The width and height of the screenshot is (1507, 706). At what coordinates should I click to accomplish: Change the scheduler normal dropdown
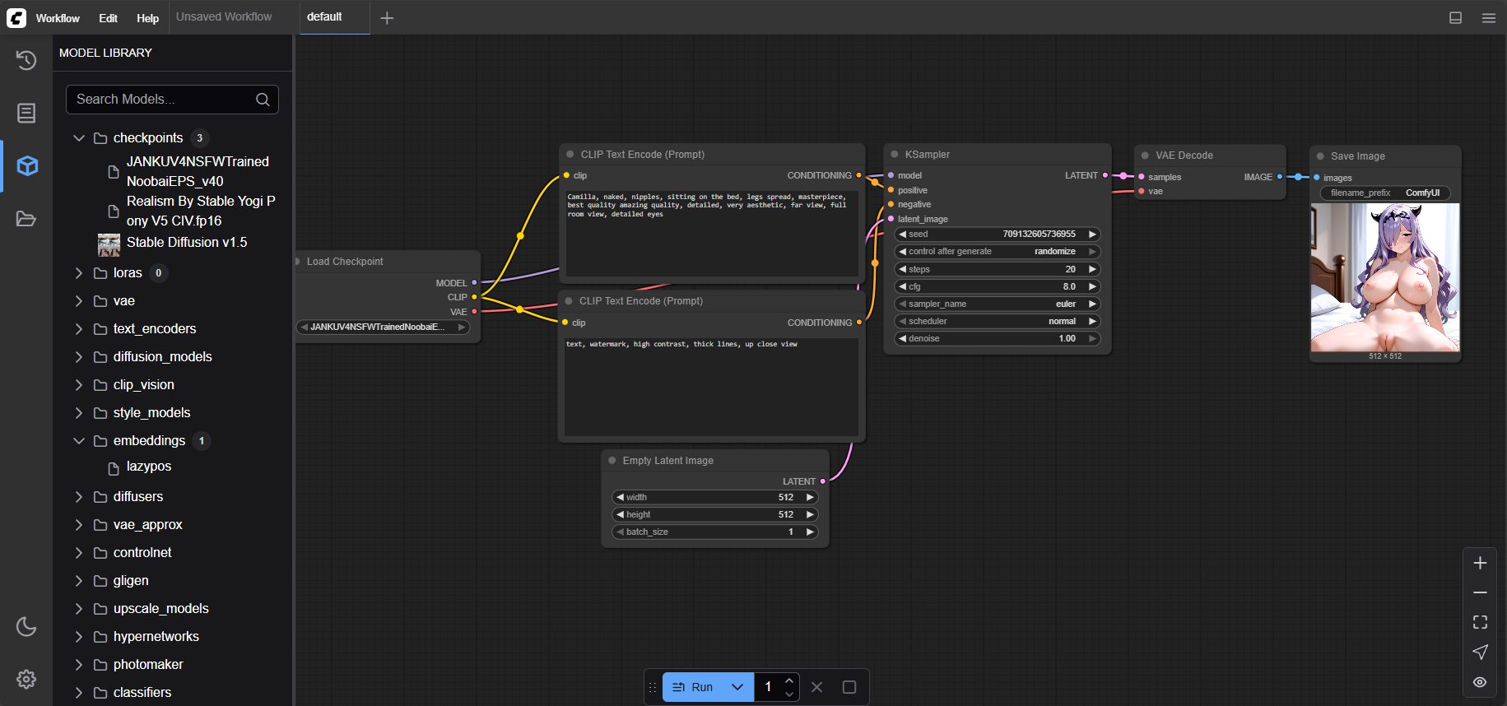coord(998,321)
